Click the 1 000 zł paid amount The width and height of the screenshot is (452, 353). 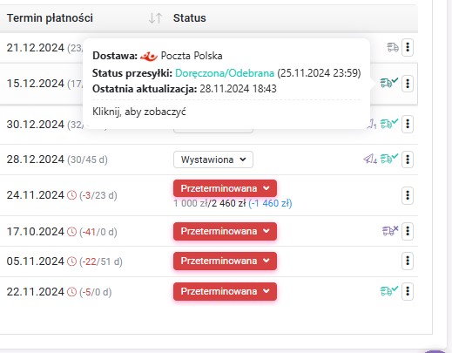(191, 203)
